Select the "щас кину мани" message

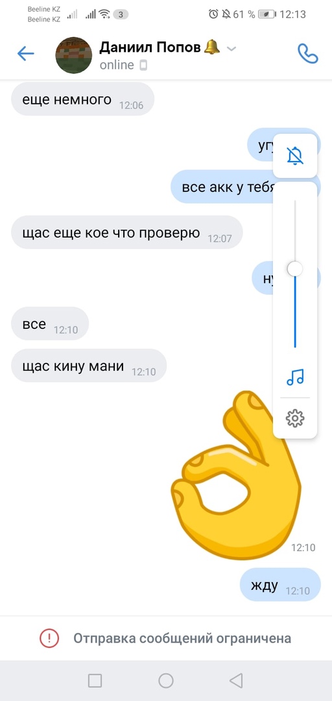point(89,365)
